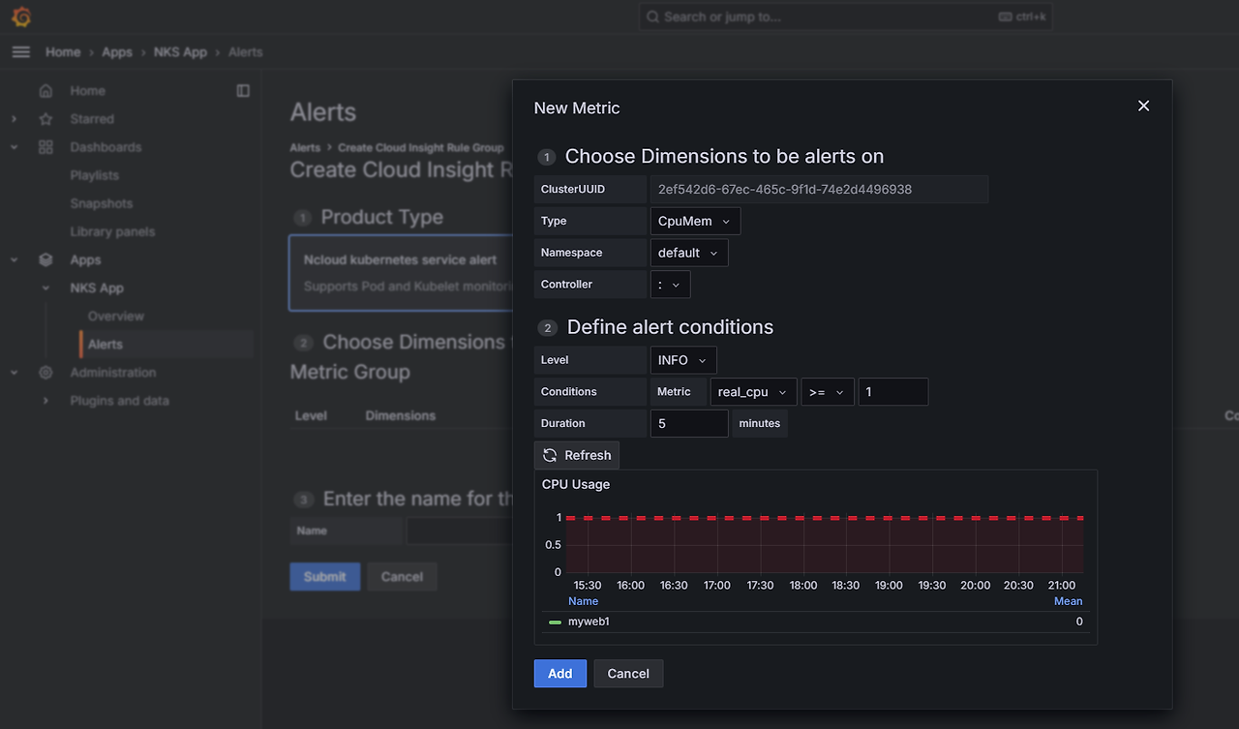Click the Refresh button in the dialog

click(577, 455)
